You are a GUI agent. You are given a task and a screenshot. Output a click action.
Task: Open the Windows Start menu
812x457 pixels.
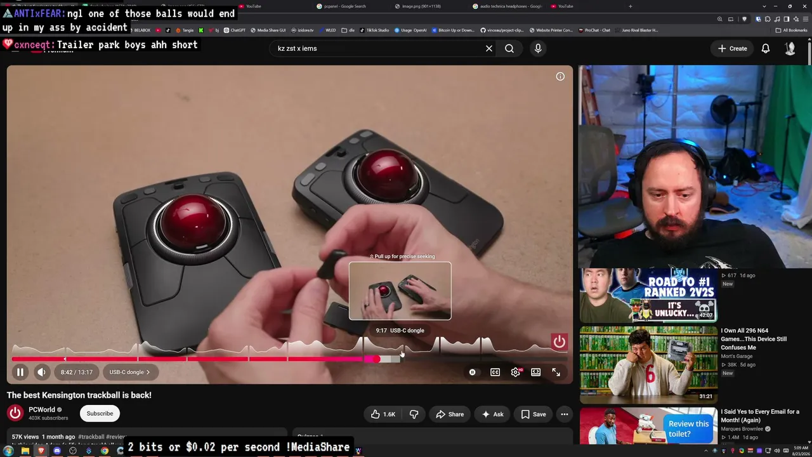[x=9, y=451]
